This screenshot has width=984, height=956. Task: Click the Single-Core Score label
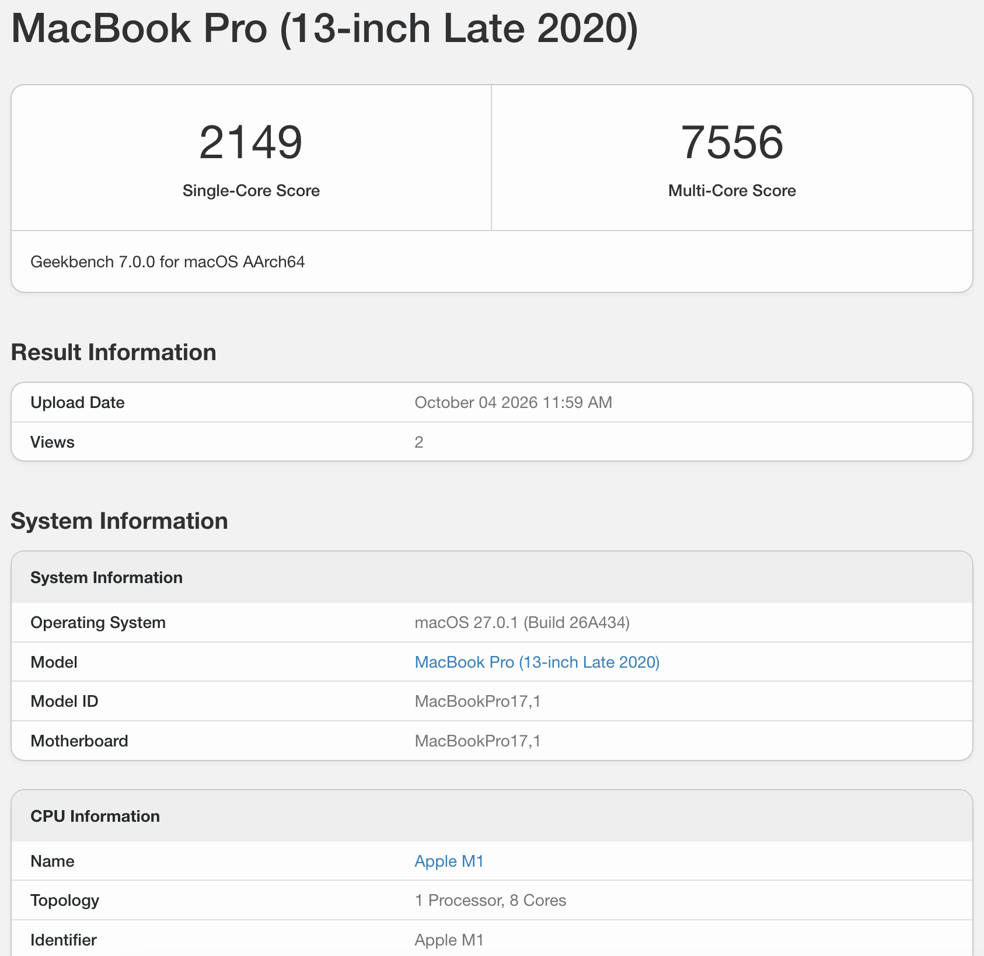tap(251, 191)
